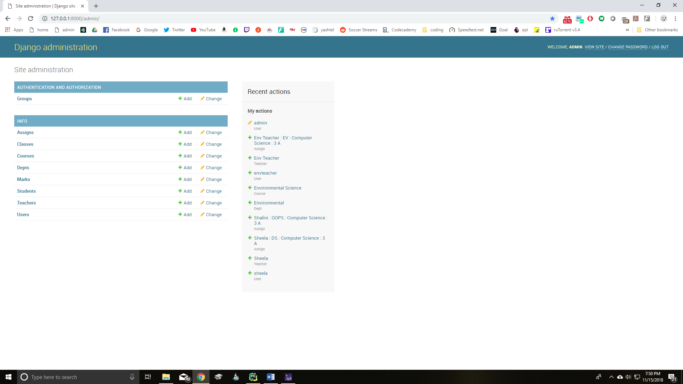Open the Word app from the taskbar
Screen dimensions: 683x384
(270, 377)
